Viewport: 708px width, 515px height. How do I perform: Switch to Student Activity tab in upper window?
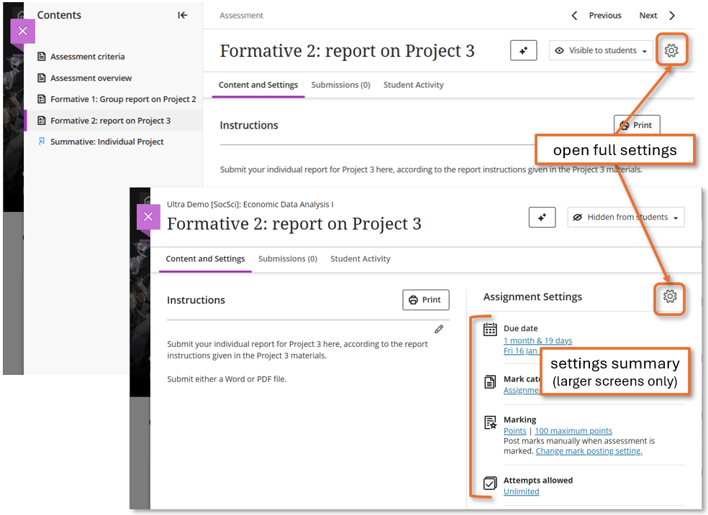click(x=413, y=85)
